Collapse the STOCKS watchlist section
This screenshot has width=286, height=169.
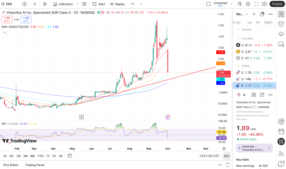(x=238, y=30)
